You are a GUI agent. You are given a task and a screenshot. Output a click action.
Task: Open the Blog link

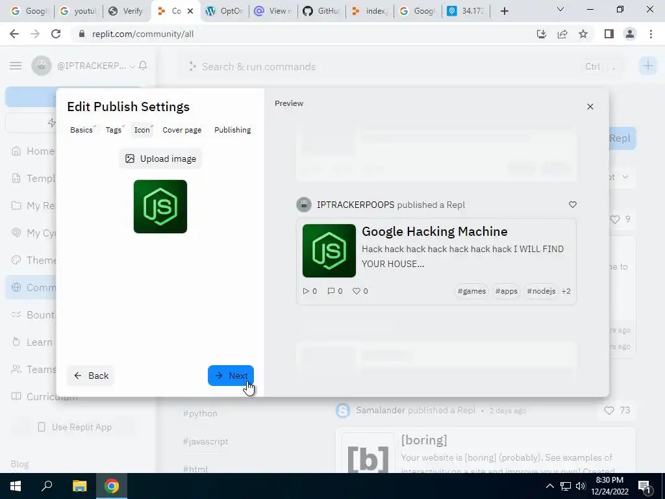coord(19,464)
